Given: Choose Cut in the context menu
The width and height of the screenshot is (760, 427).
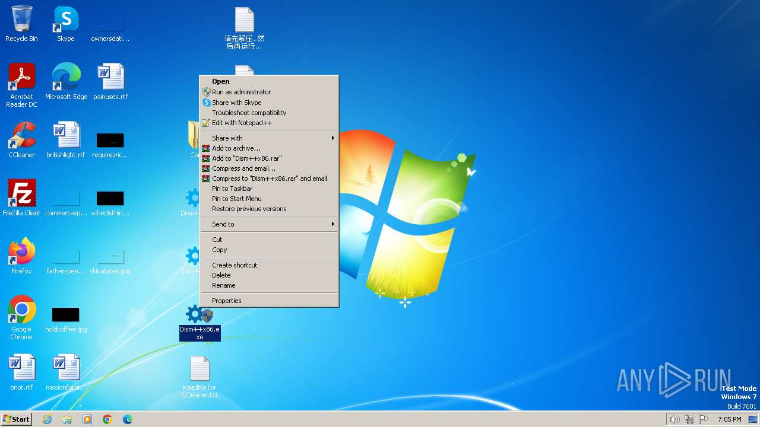Looking at the screenshot, I should pyautogui.click(x=269, y=240).
